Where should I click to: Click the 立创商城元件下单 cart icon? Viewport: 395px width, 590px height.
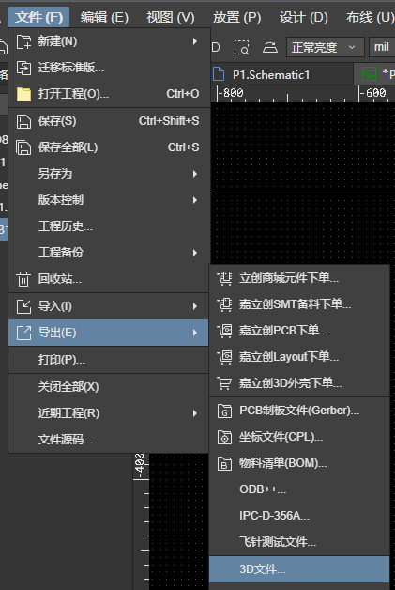coord(225,278)
